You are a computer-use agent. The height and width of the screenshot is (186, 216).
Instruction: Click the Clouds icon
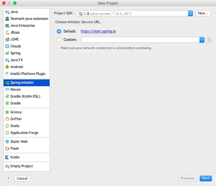pyautogui.click(x=7, y=46)
